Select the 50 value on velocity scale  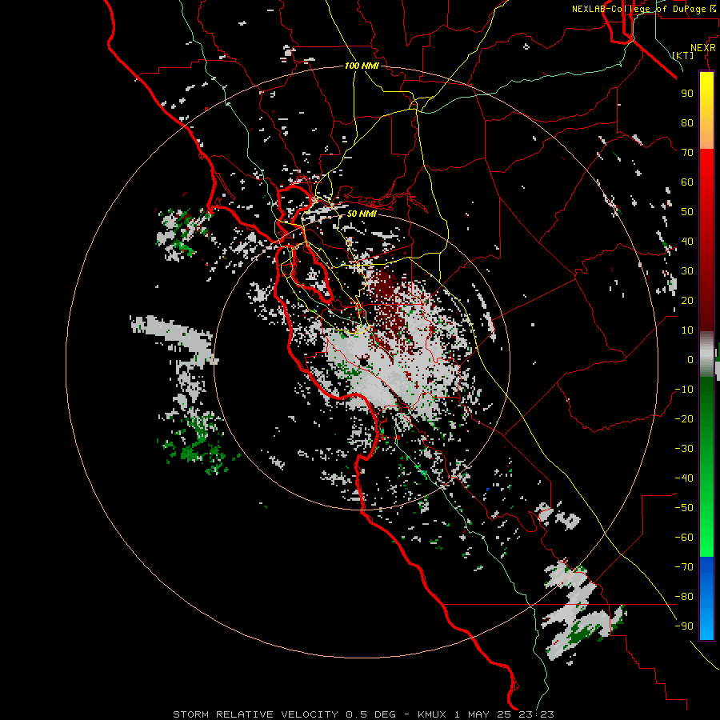click(x=687, y=212)
